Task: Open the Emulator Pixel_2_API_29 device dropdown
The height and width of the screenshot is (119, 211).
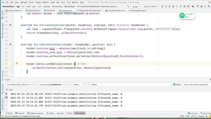Action: 21,85
